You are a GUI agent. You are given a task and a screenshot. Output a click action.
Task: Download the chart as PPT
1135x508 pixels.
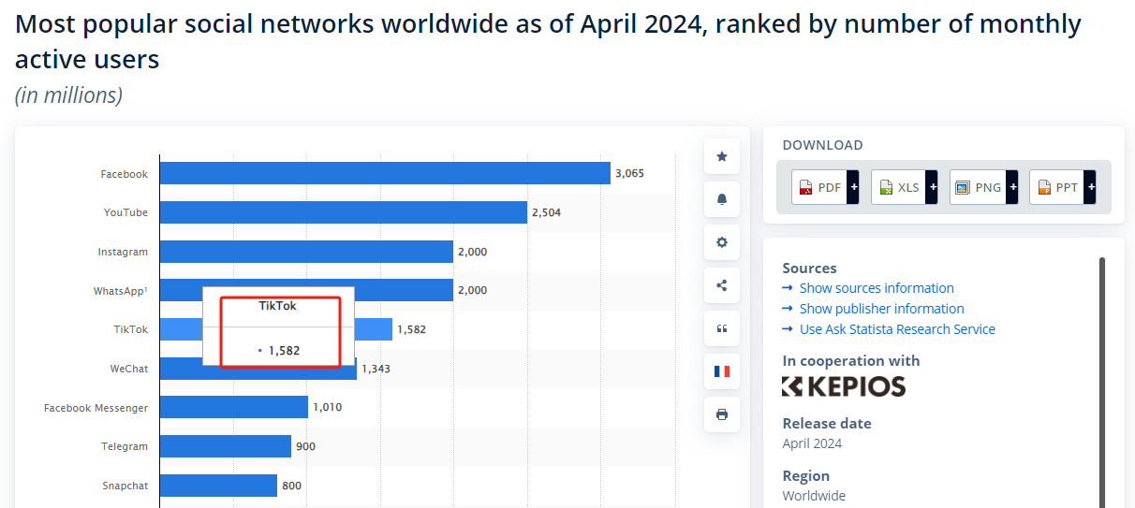point(1062,187)
